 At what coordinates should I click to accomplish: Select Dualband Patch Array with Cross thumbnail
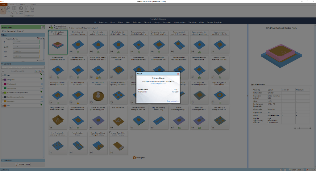118,67
